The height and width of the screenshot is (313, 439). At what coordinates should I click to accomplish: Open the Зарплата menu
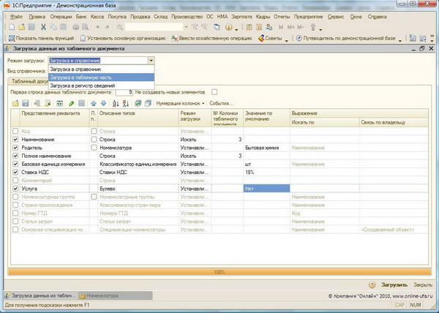point(241,17)
